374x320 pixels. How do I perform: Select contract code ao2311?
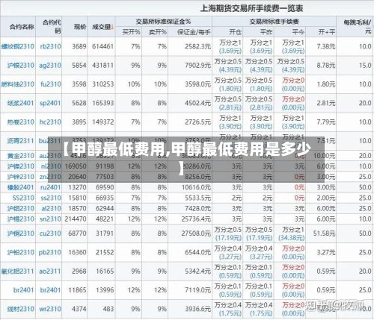50,272
